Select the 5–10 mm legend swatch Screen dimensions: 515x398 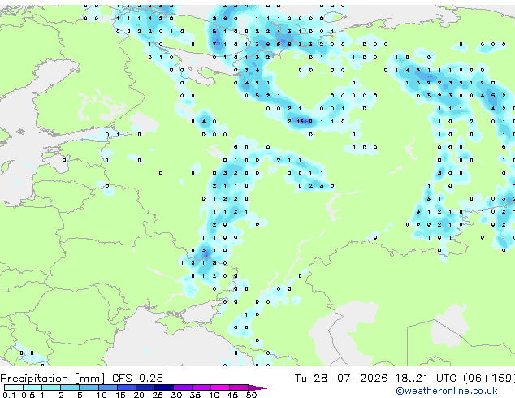(x=89, y=387)
